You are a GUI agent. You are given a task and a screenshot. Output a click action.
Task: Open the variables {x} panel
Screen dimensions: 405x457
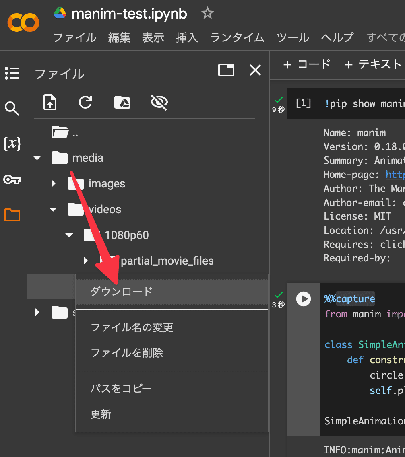[x=12, y=144]
